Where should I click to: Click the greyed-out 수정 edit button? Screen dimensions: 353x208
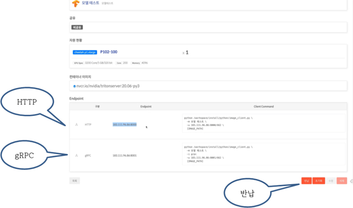(331, 181)
